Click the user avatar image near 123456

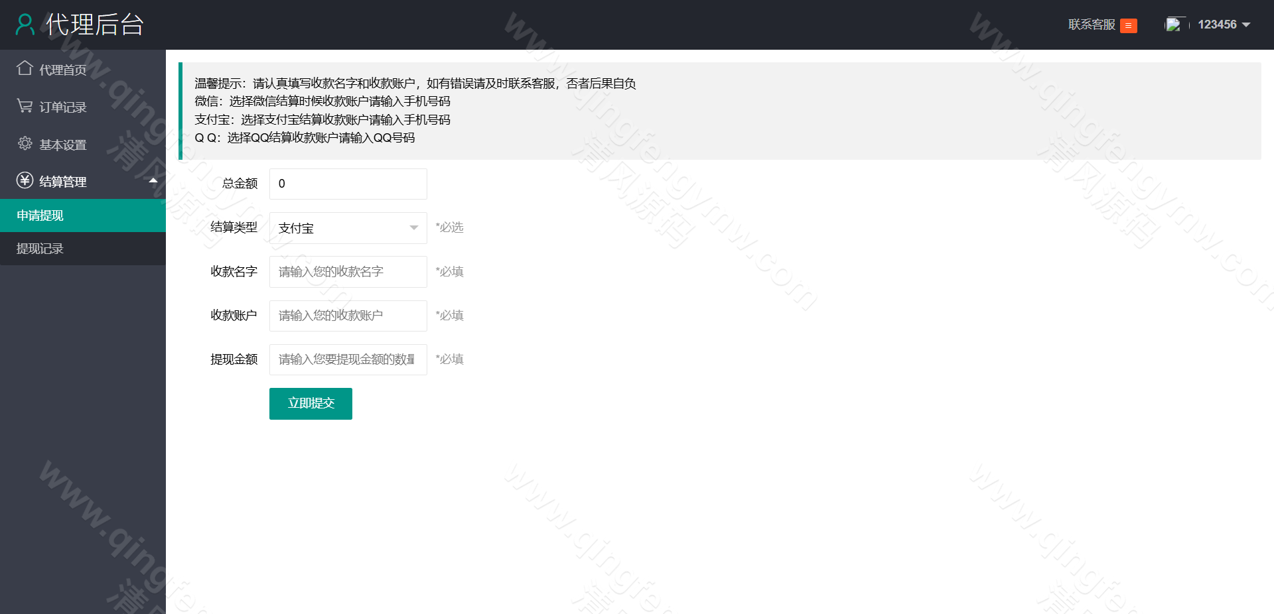pos(1174,24)
